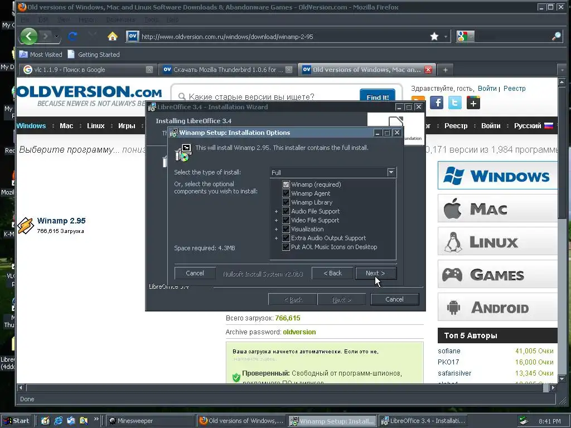Open Linux menu on OldVersion navbar

point(96,125)
